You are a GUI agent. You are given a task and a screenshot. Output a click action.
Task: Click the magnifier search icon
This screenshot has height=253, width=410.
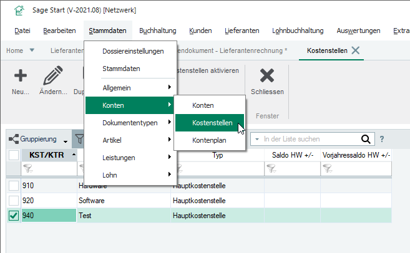[366, 139]
